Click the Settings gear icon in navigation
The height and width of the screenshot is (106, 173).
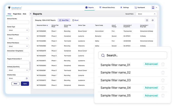click(121, 7)
